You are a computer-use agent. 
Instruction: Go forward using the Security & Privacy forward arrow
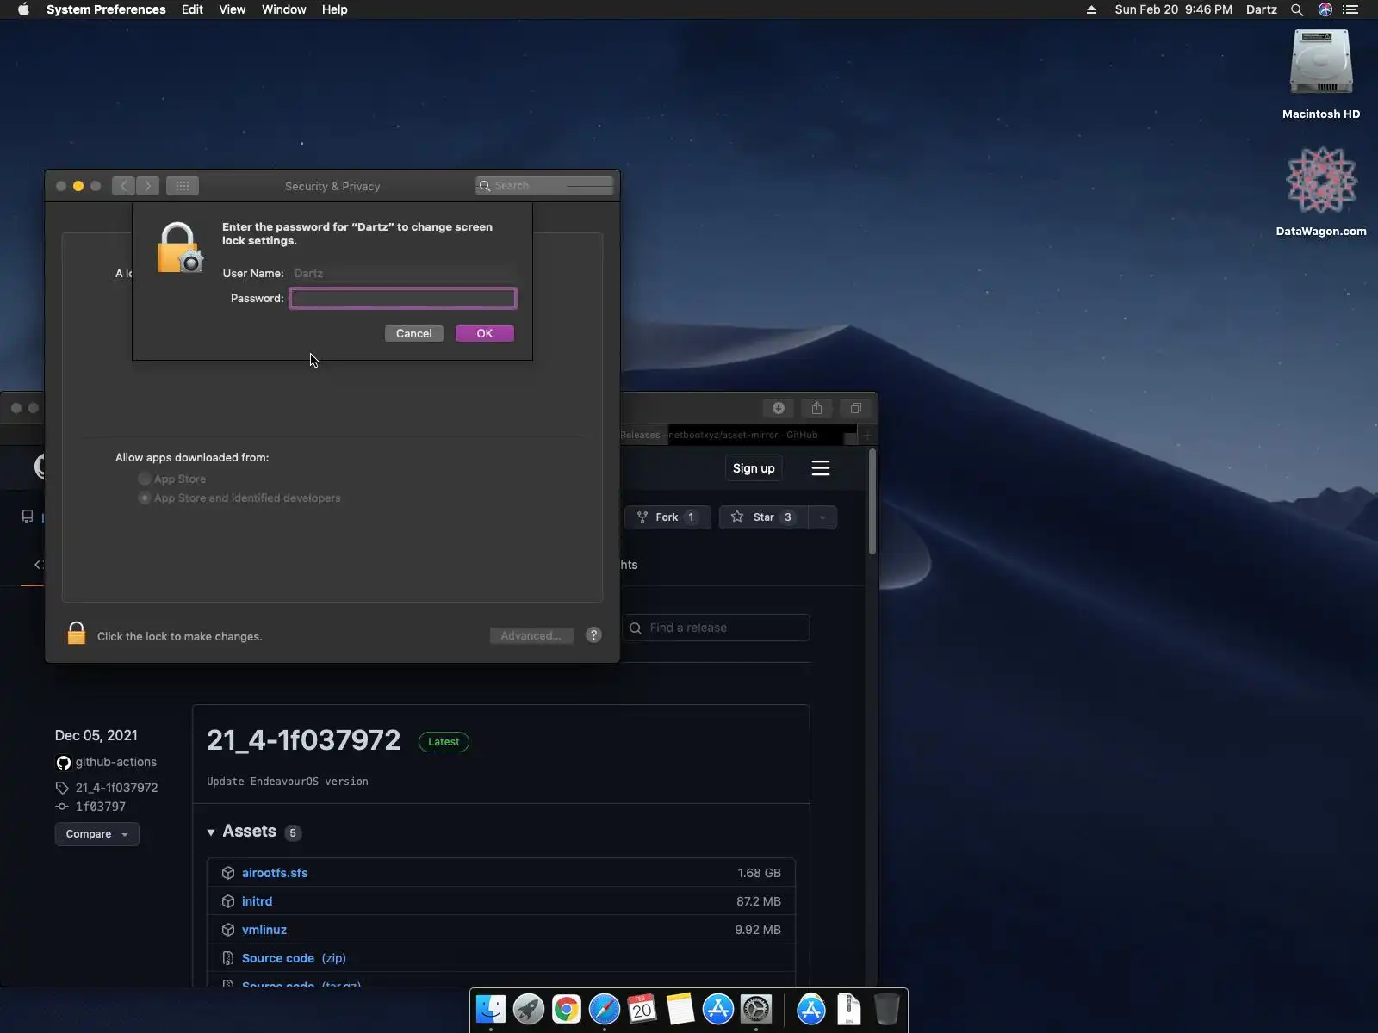147,186
